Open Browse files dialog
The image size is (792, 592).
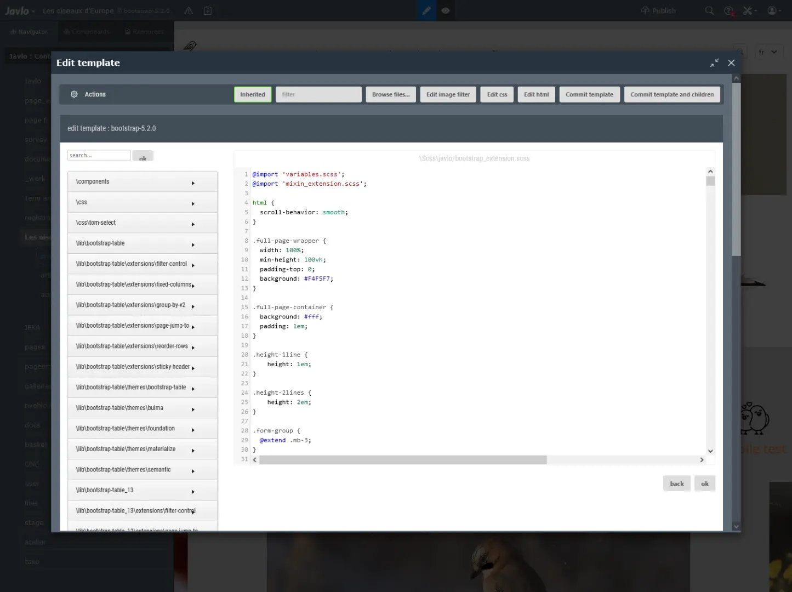click(390, 94)
